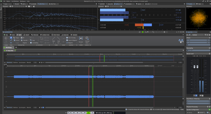Click the green playback cursor in waveform
Image resolution: width=211 pixels, height=114 pixels.
tap(93, 83)
